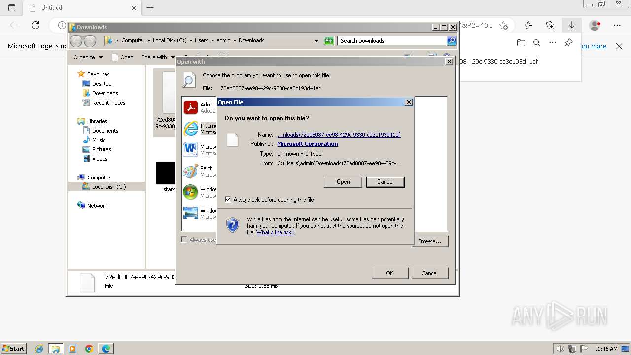The height and width of the screenshot is (355, 631).
Task: Select Internet Explorer program icon
Action: (x=191, y=129)
